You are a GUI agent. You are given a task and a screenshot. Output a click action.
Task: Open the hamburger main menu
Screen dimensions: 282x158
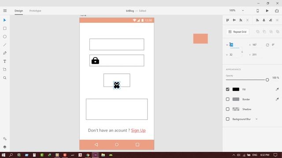point(5,11)
